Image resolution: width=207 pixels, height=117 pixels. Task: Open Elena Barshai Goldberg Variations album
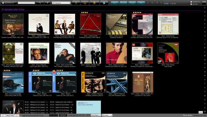[x=13, y=53]
